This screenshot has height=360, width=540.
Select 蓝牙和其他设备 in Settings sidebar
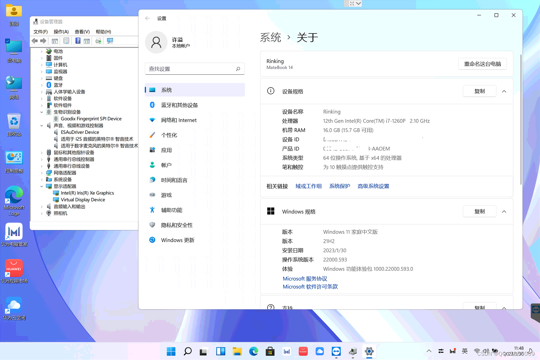click(x=195, y=105)
